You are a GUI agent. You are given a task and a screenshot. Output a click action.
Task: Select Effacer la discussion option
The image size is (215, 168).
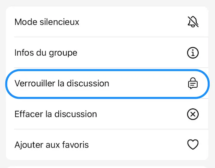(x=107, y=114)
